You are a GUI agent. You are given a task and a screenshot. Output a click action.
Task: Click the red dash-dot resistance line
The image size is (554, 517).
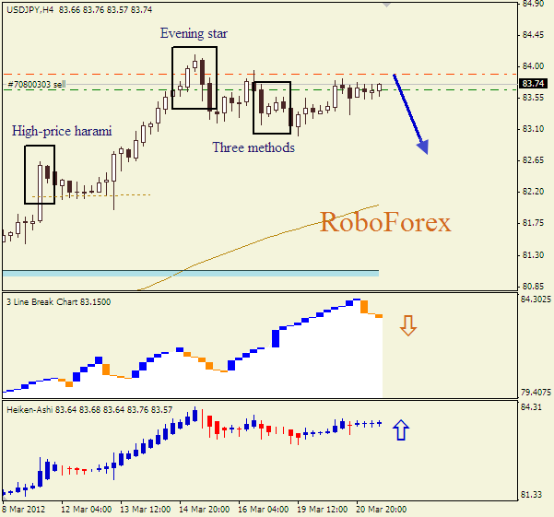coord(461,74)
